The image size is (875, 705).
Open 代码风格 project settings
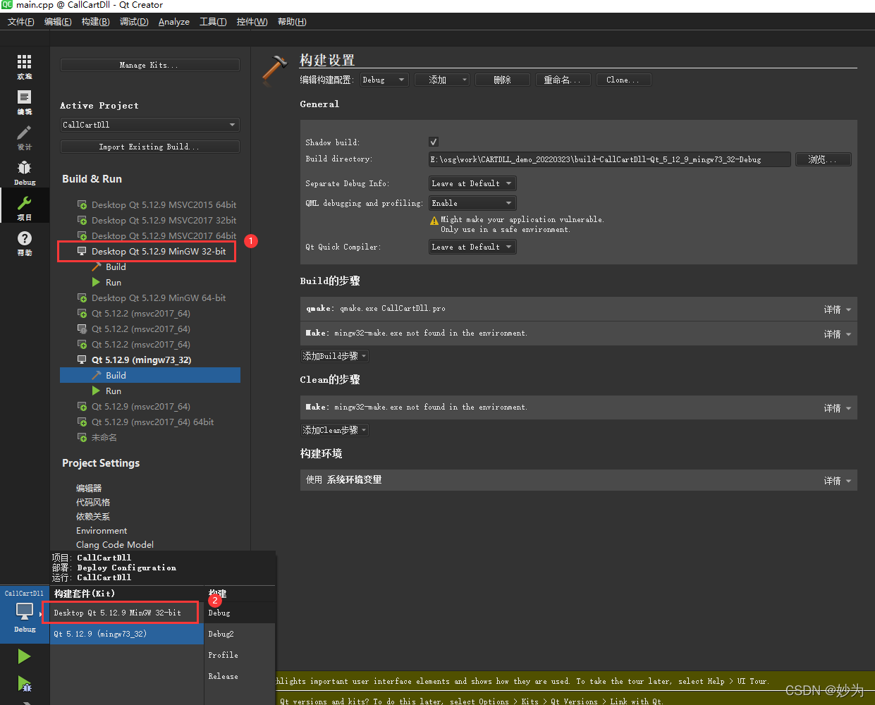[x=93, y=502]
